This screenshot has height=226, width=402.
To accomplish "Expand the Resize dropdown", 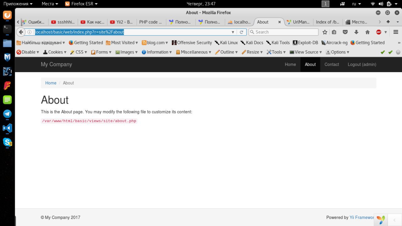I will tap(253, 52).
